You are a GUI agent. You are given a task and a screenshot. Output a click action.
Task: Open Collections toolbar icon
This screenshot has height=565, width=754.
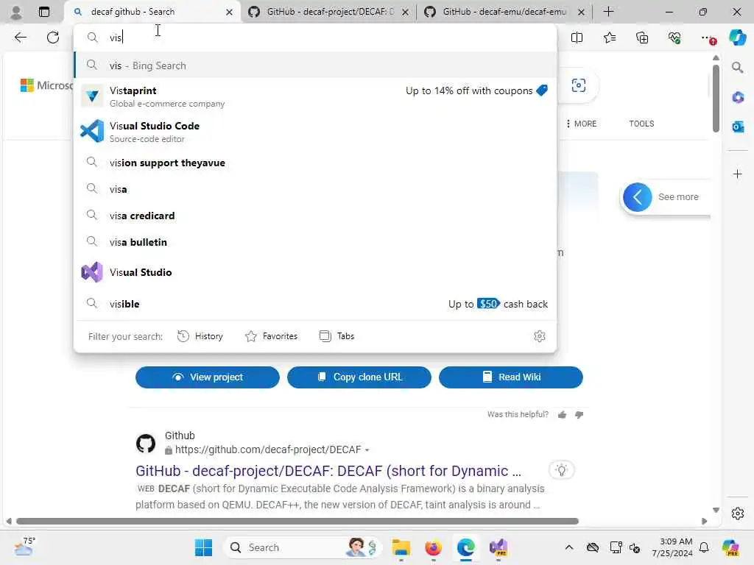click(642, 38)
